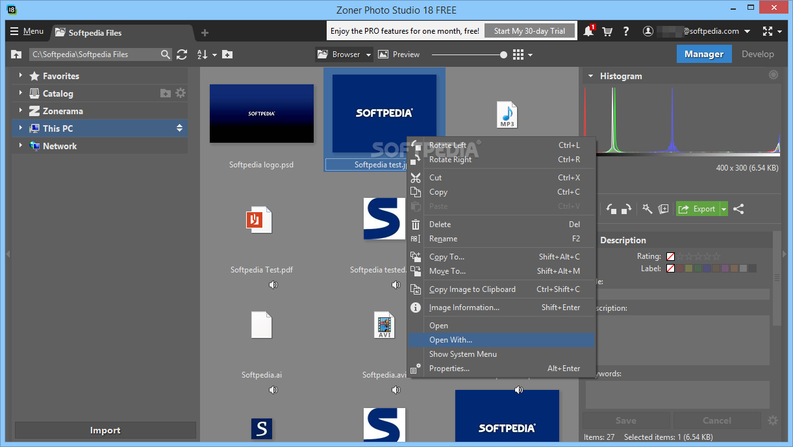
Task: Choose Rename in context menu
Action: [501, 239]
